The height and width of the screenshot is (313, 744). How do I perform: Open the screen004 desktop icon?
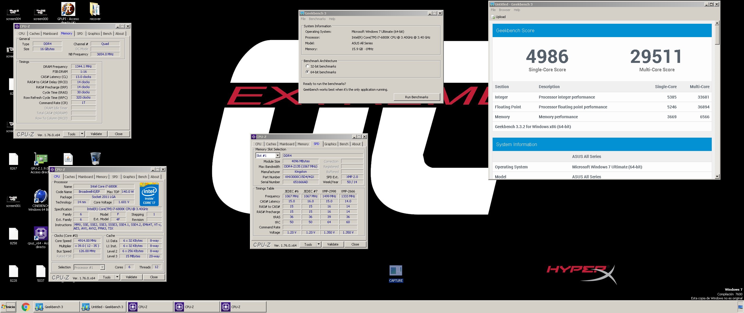[13, 14]
